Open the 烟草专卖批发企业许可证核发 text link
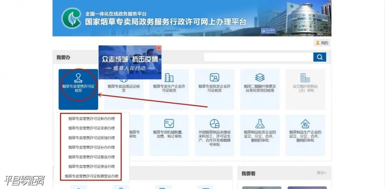 point(214,88)
